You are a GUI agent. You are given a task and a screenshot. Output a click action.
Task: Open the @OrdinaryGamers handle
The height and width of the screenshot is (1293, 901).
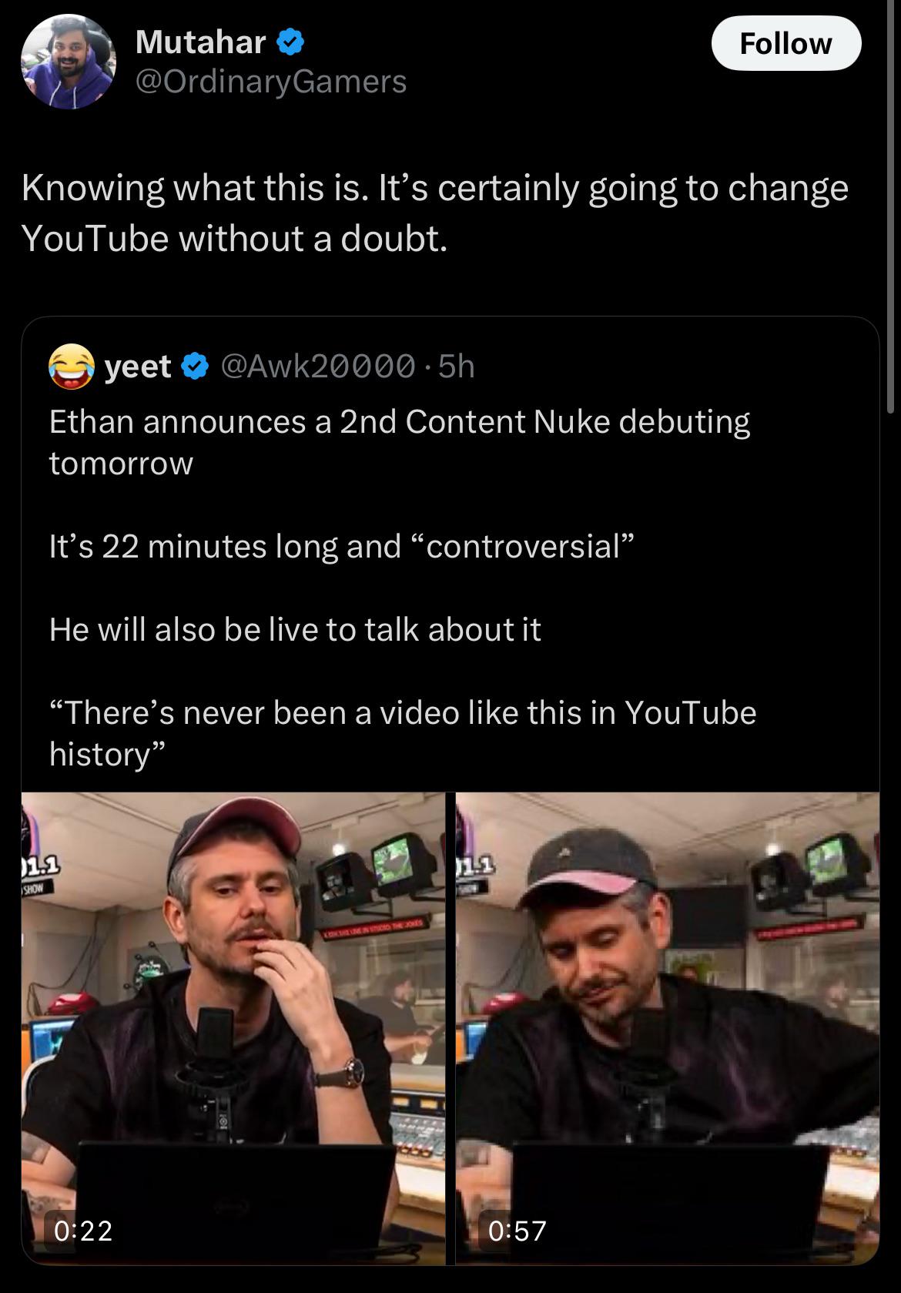[271, 82]
